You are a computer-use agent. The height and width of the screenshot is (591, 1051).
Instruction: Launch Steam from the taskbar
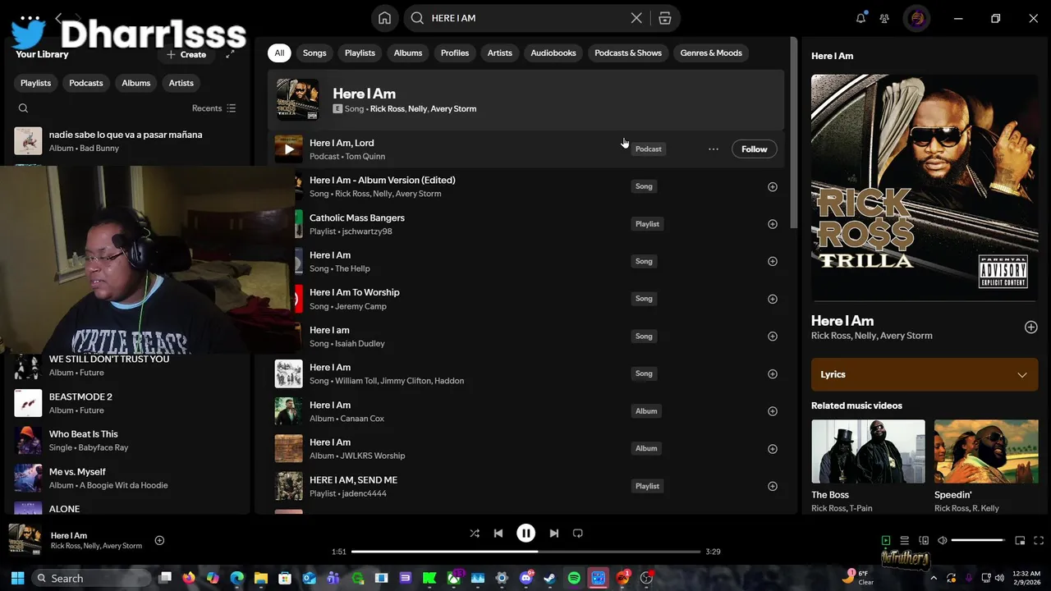[549, 578]
